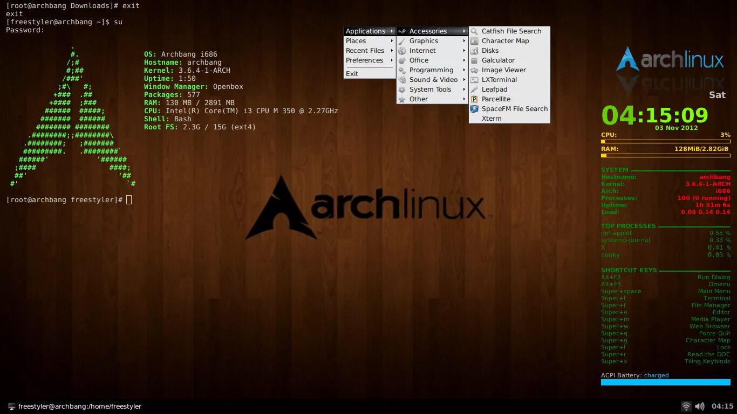Screen dimensions: 737x414
Task: Expand the Sound & Video submenu arrow
Action: click(464, 80)
